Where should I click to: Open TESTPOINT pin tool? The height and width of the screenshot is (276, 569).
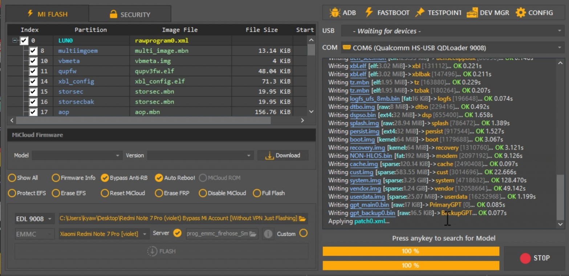click(x=420, y=12)
